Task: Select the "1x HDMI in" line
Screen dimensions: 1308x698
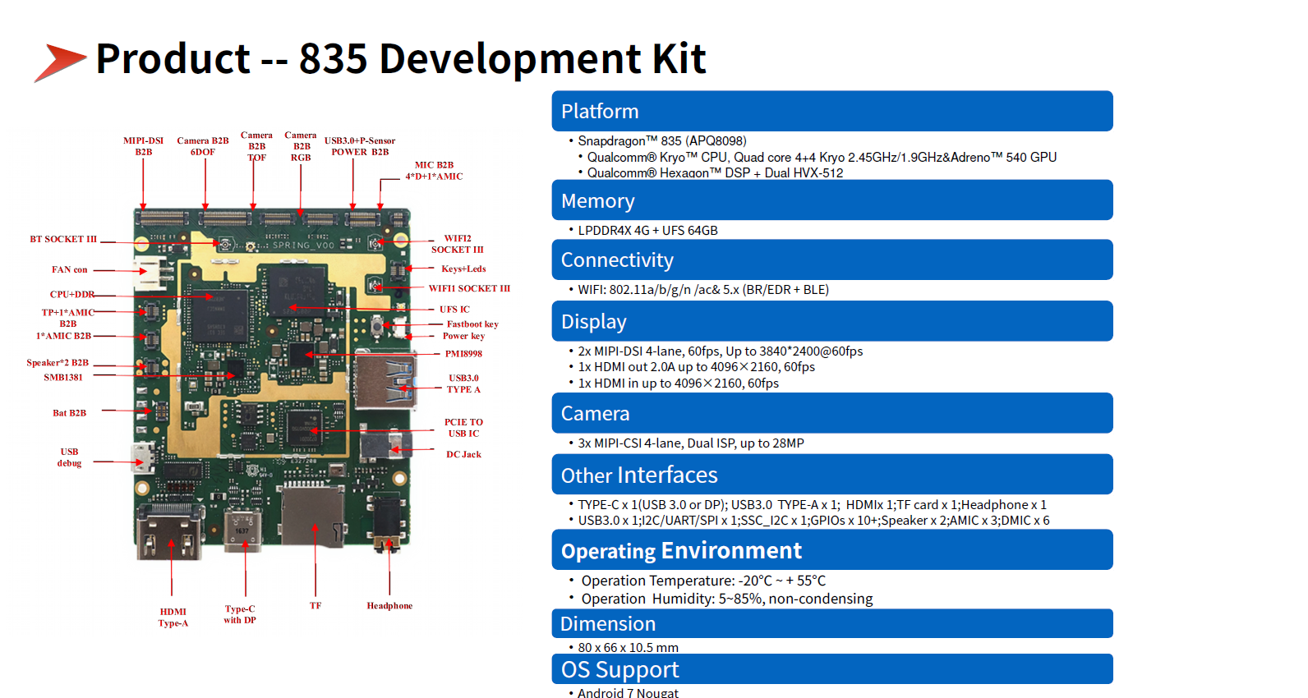Action: pos(678,383)
